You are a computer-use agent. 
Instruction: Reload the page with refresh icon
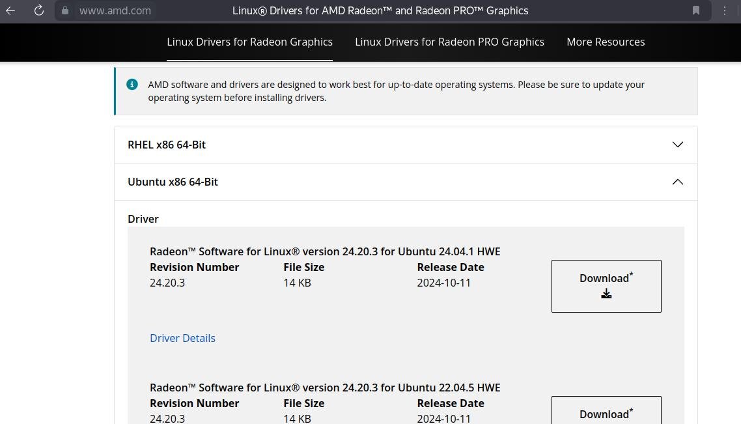click(39, 10)
